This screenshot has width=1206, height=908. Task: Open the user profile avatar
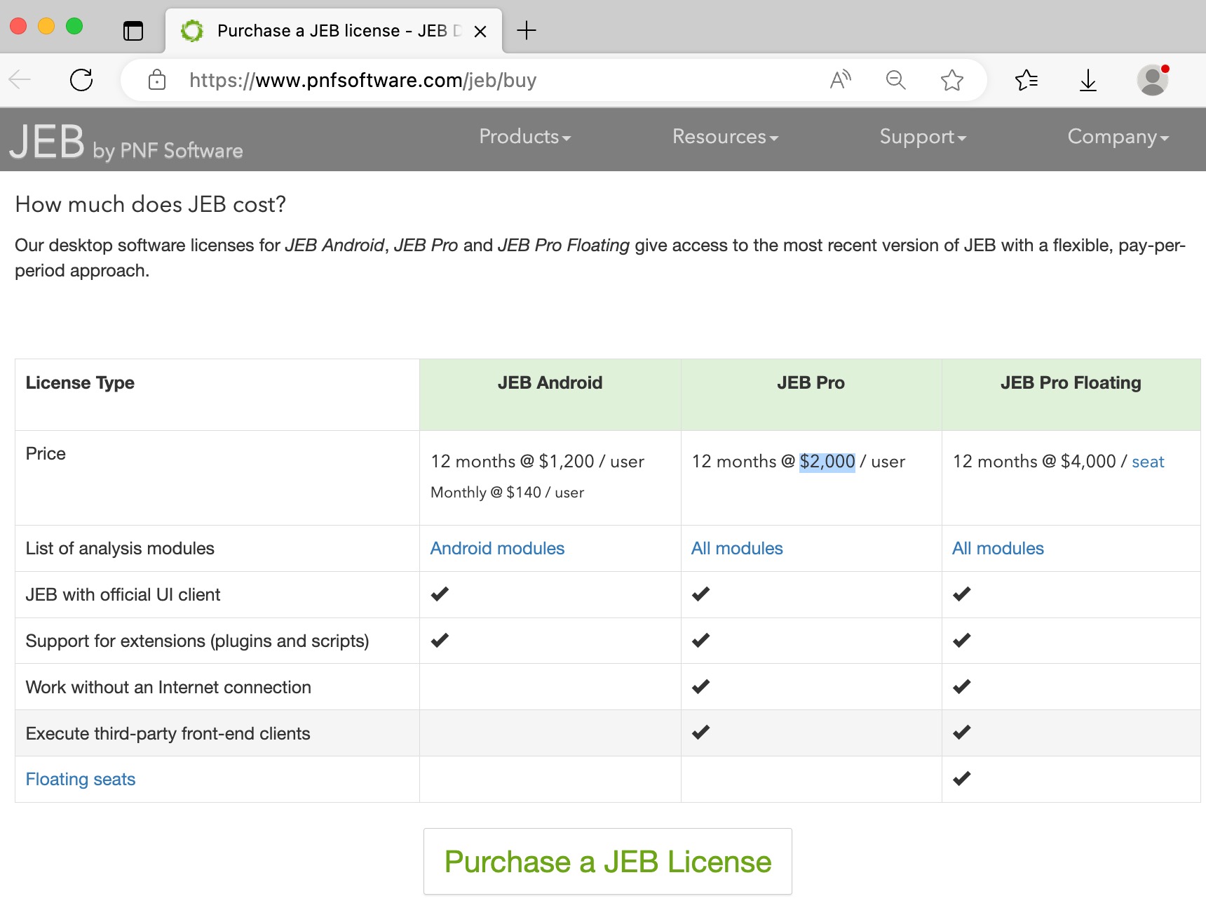(x=1152, y=80)
